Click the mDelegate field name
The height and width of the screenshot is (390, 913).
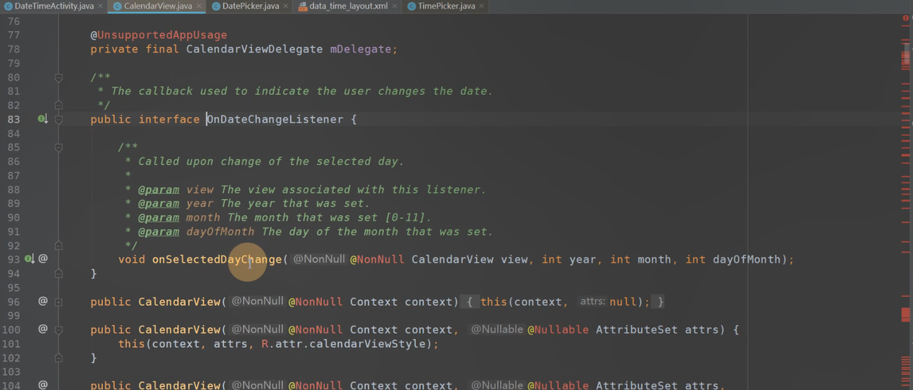click(x=360, y=49)
